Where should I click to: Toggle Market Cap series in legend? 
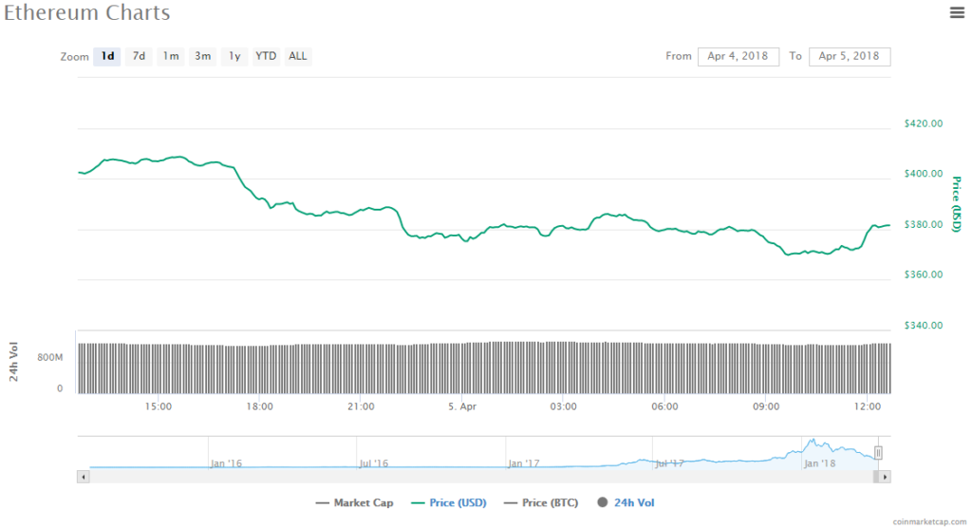tap(355, 502)
